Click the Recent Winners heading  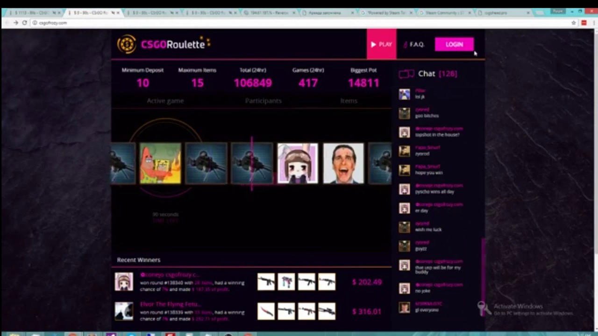138,260
